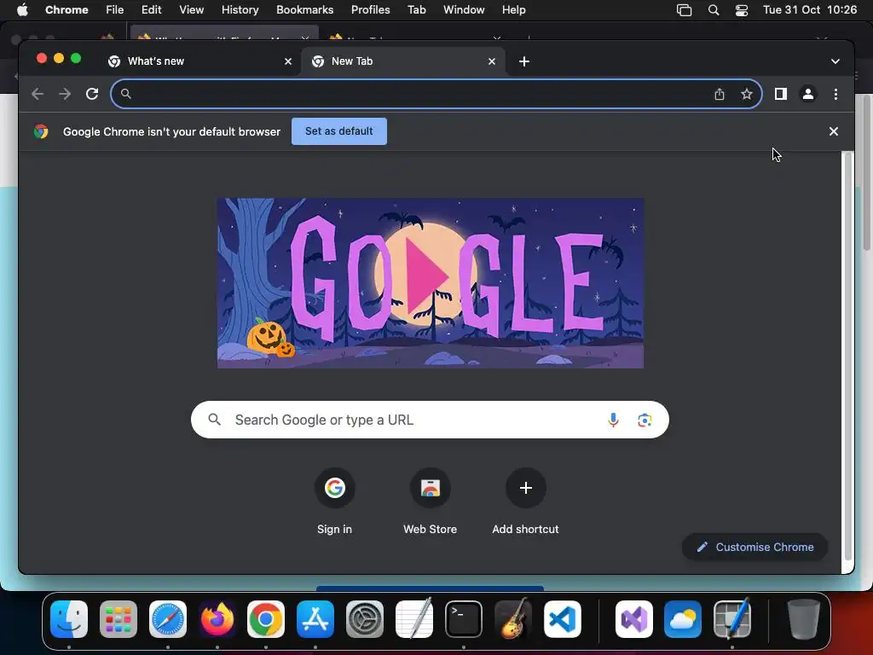Dismiss the default browser notification bar
Viewport: 873px width, 655px height.
(x=834, y=131)
